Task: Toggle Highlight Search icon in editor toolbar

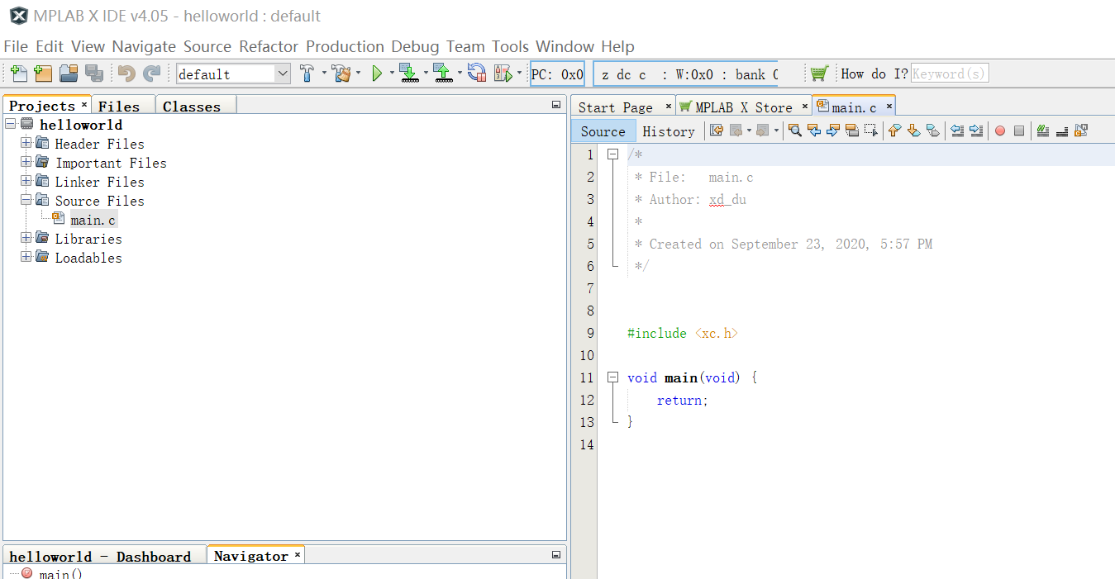Action: tap(852, 131)
